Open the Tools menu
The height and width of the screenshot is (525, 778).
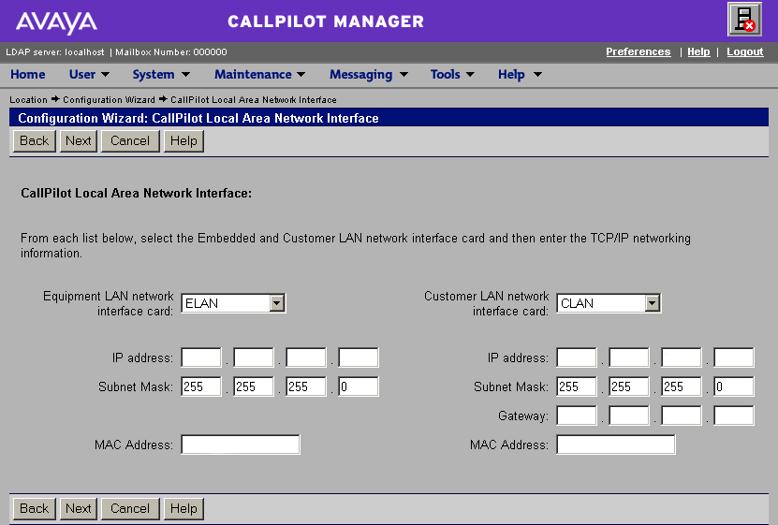(x=452, y=74)
